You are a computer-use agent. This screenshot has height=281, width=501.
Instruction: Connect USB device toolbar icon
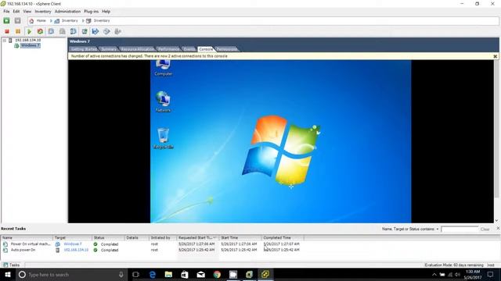(x=117, y=31)
